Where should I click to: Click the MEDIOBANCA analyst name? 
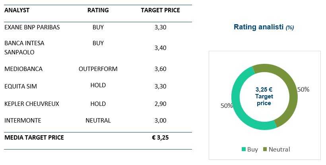[x=23, y=69]
